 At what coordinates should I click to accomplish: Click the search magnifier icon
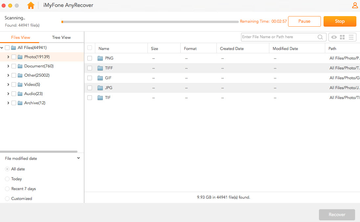(x=320, y=37)
